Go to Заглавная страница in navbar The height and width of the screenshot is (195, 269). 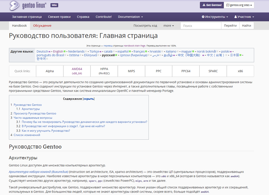(27, 17)
